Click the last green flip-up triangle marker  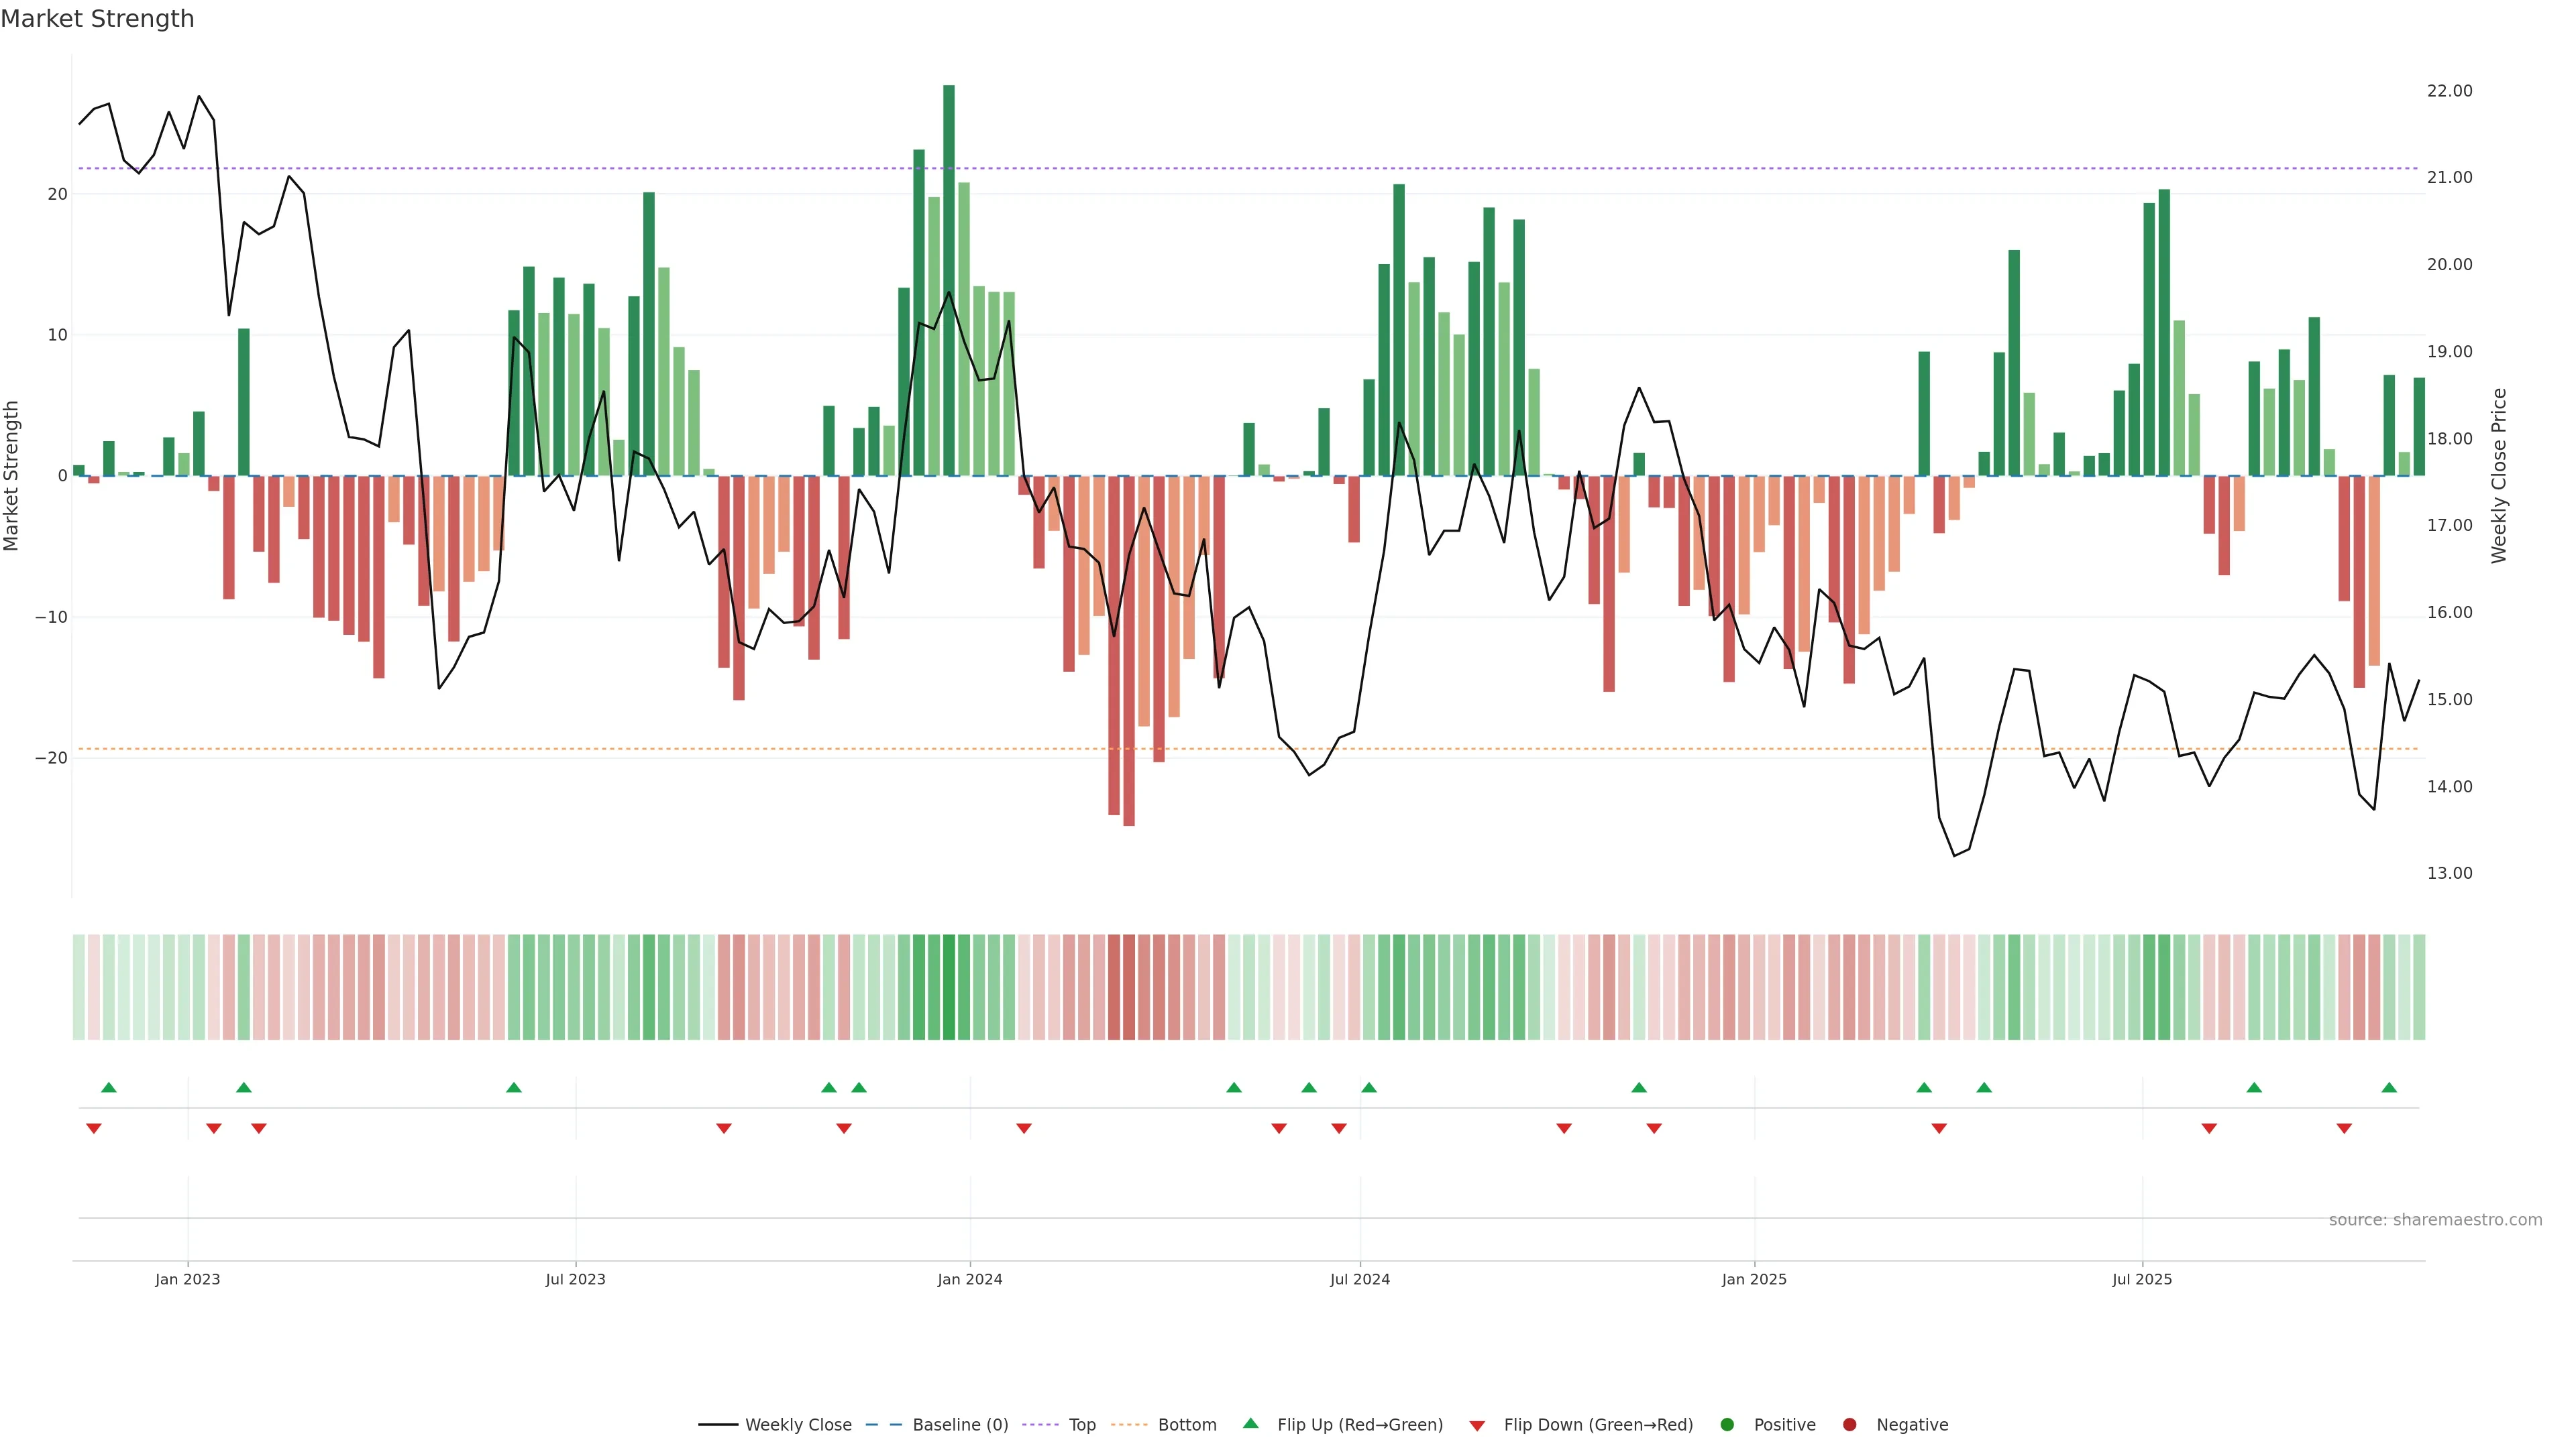[x=2389, y=1087]
